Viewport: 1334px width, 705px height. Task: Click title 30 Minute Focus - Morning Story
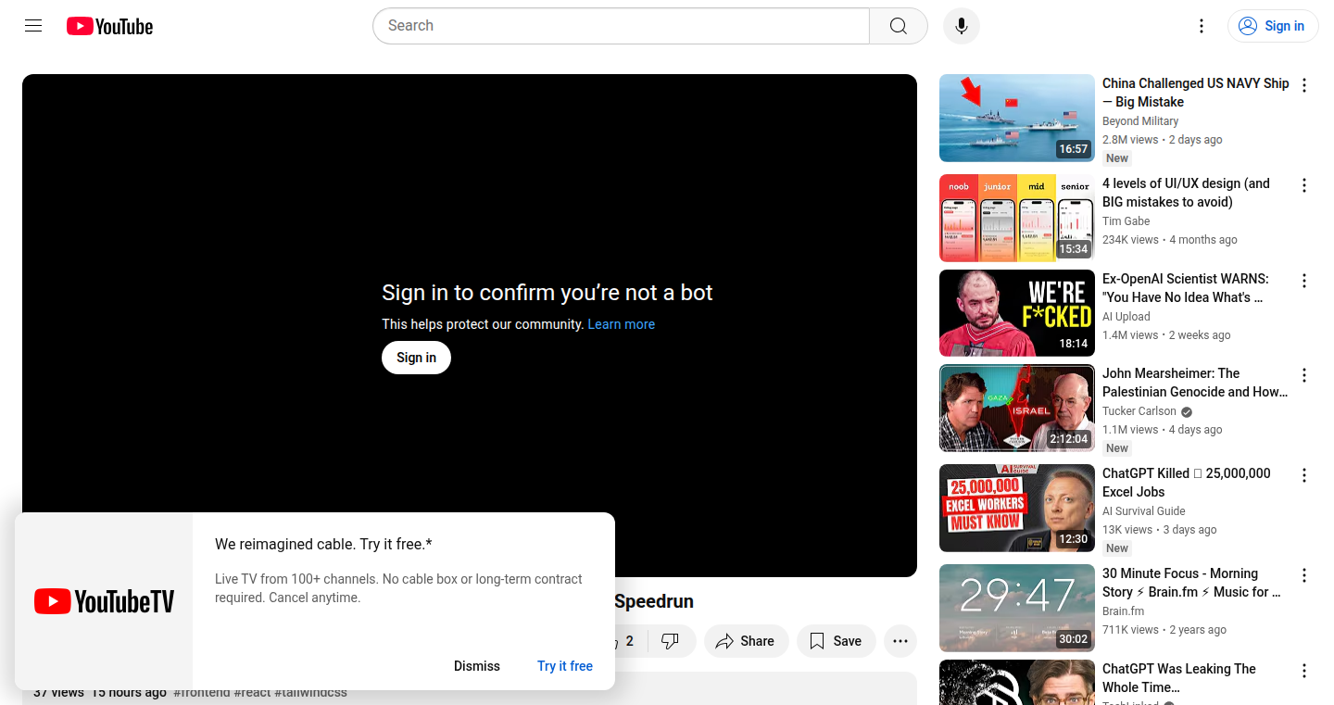[1191, 583]
